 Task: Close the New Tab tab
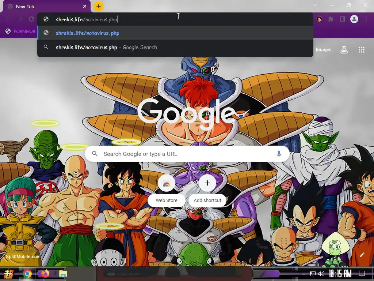pyautogui.click(x=85, y=7)
